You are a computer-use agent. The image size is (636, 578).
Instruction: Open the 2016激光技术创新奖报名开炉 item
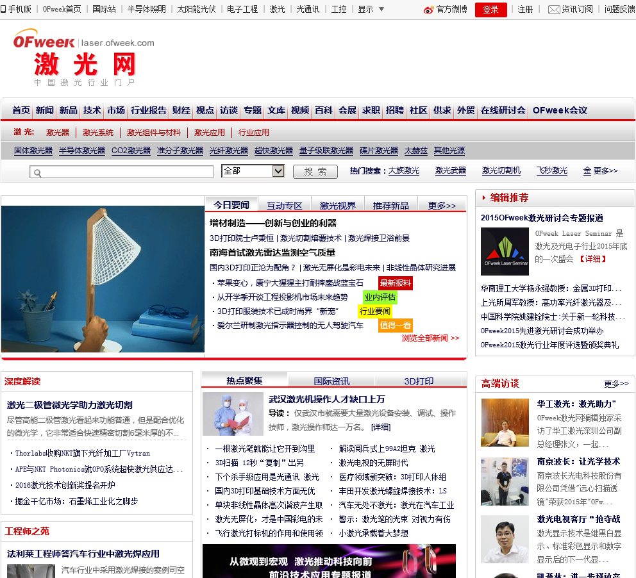[65, 485]
